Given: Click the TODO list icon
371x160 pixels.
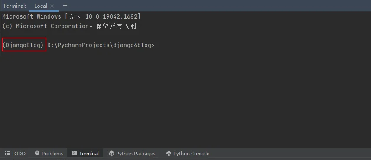Looking at the screenshot, I should (7, 154).
